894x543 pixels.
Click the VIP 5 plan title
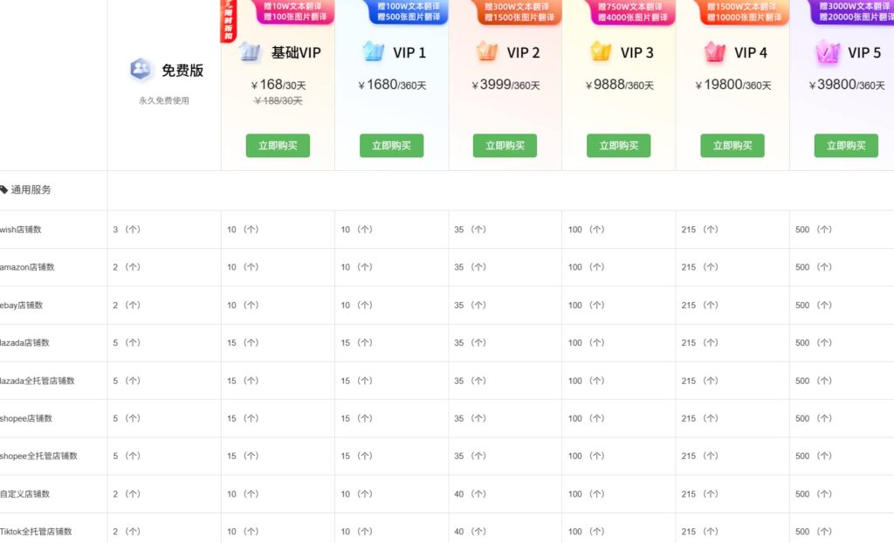864,52
